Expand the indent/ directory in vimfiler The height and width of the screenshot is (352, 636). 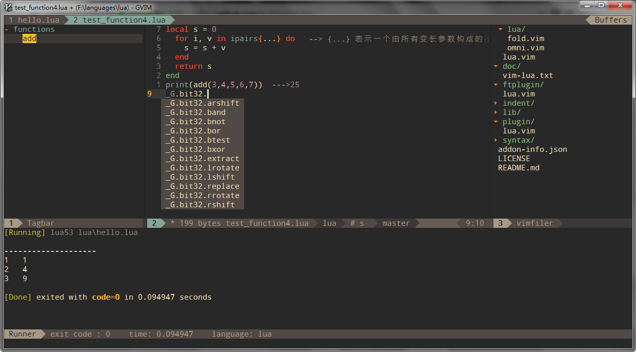[519, 103]
